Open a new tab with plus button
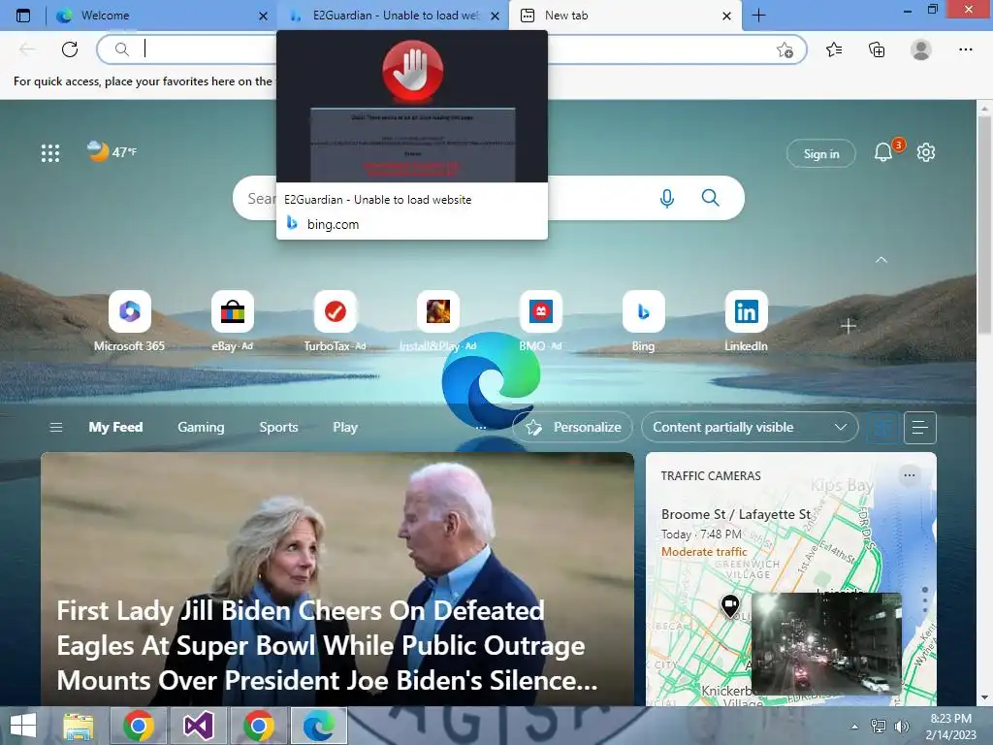This screenshot has width=993, height=745. click(x=758, y=16)
